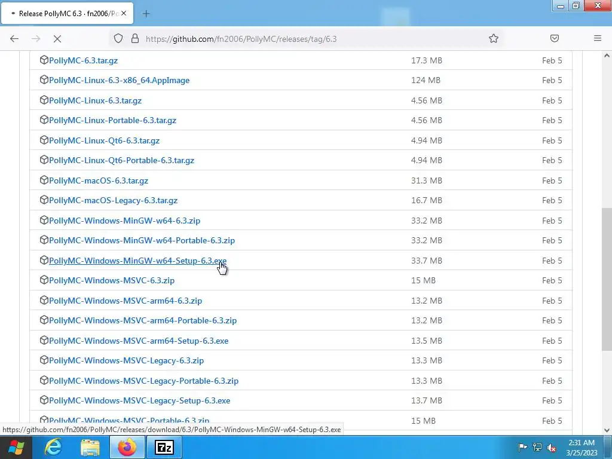
Task: Click the scrollbar up arrow
Action: point(607,56)
